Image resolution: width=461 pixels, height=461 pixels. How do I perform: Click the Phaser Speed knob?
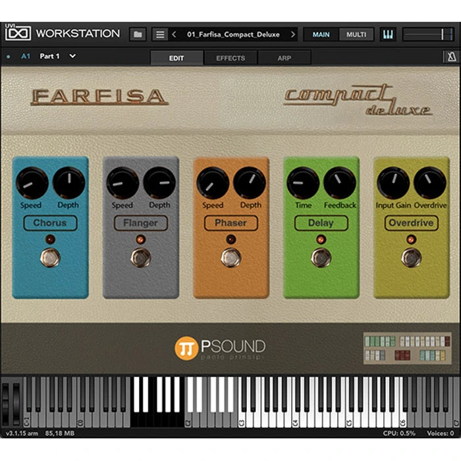pyautogui.click(x=213, y=183)
